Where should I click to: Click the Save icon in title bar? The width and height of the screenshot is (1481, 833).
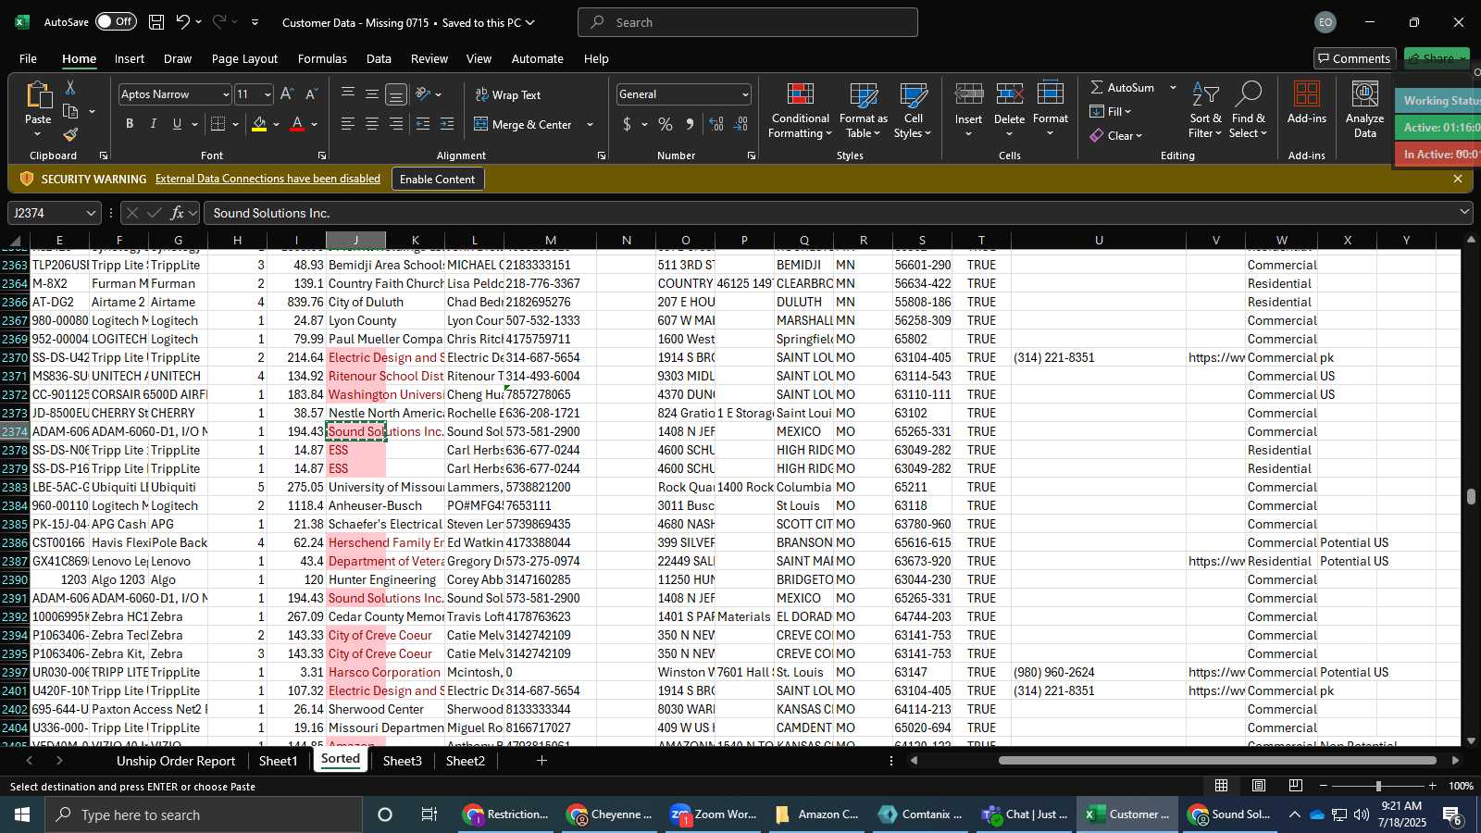click(x=156, y=22)
